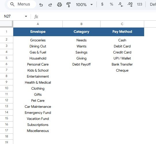Select the Miscellaneous cell
156x144 pixels.
tap(38, 131)
